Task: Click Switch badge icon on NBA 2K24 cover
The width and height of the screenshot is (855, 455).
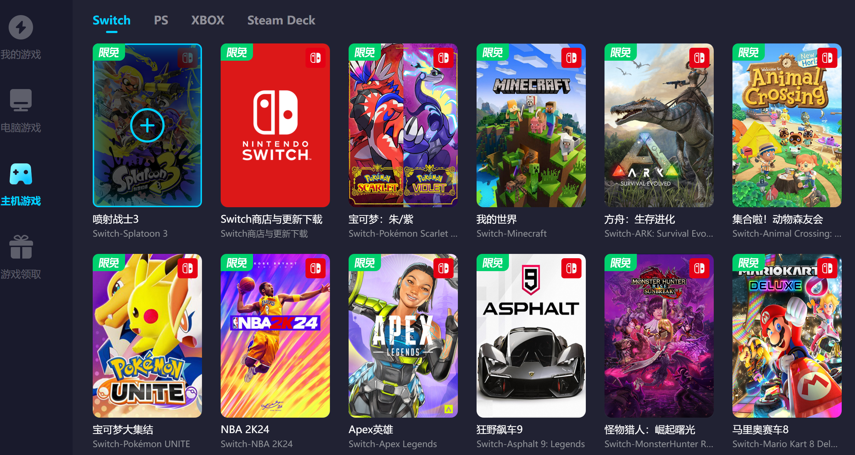Action: (x=316, y=268)
